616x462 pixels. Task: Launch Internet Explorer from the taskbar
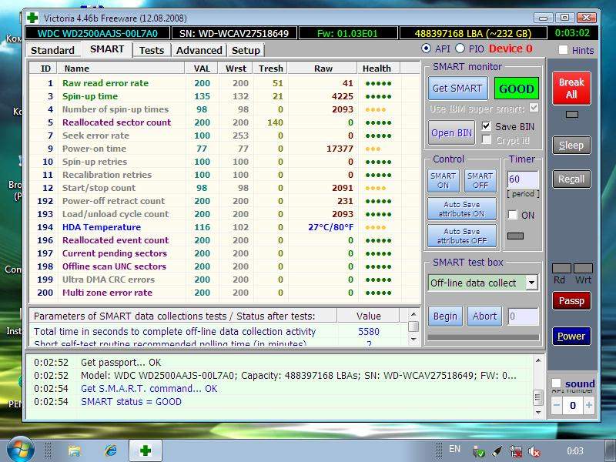click(110, 450)
